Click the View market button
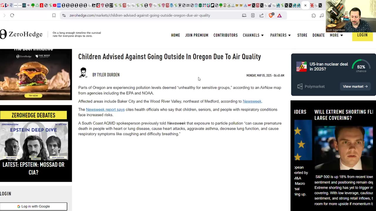 coord(355,86)
